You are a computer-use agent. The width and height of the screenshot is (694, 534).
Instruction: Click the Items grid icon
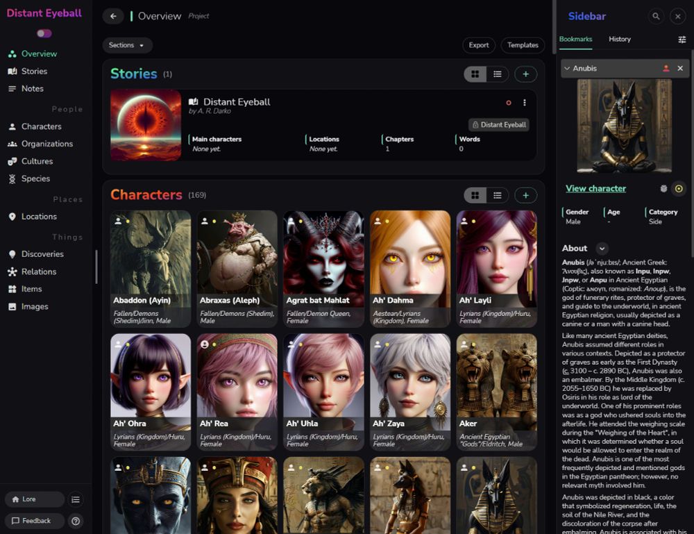(x=12, y=289)
